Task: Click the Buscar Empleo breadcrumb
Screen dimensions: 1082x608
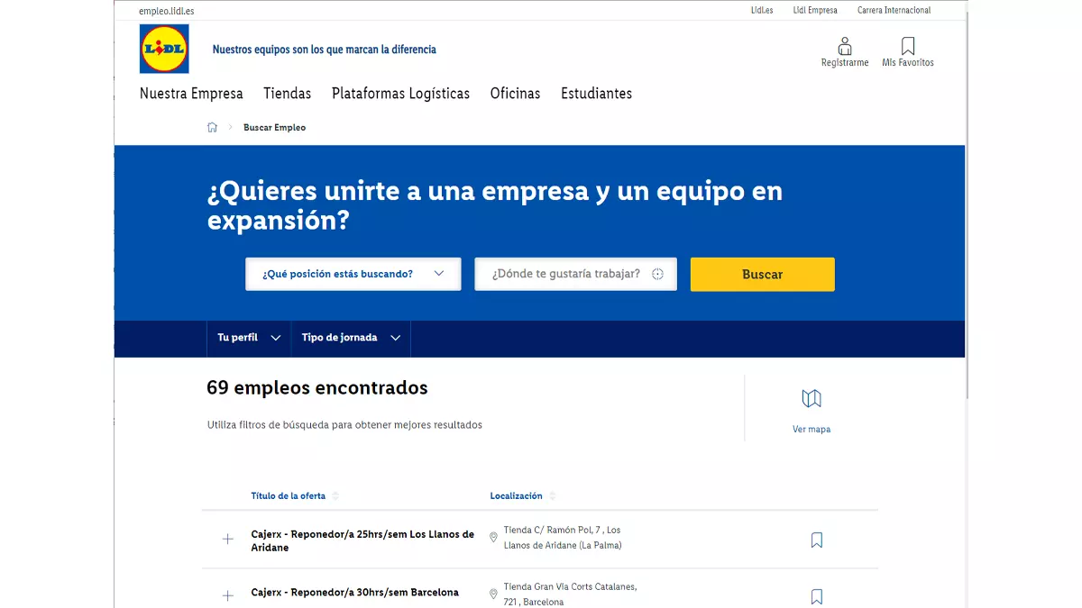Action: coord(275,128)
